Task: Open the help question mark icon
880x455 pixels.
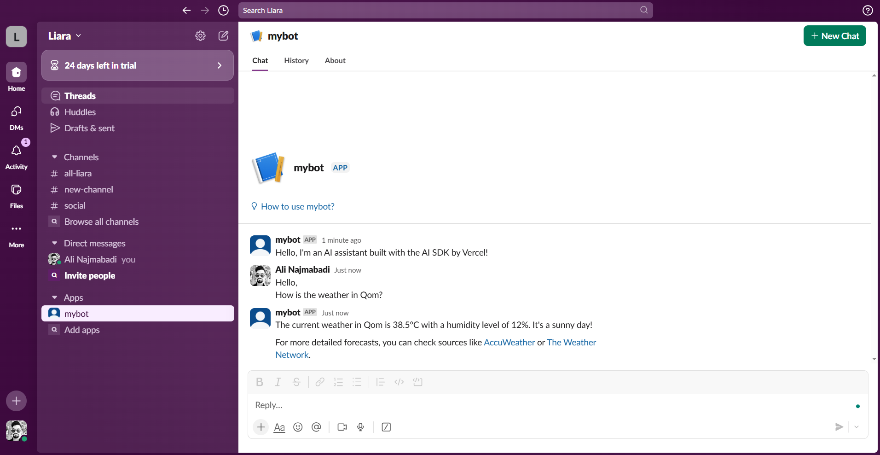Action: coord(868,10)
